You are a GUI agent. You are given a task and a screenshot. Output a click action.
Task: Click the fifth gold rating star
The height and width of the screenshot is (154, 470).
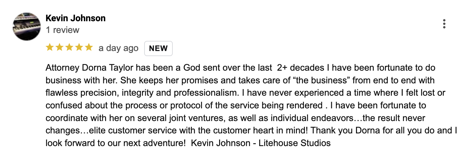[89, 48]
